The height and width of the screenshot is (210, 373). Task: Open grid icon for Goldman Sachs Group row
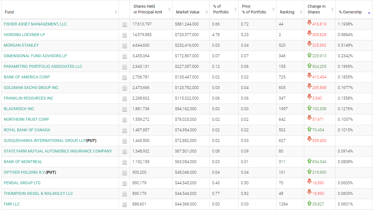click(124, 88)
